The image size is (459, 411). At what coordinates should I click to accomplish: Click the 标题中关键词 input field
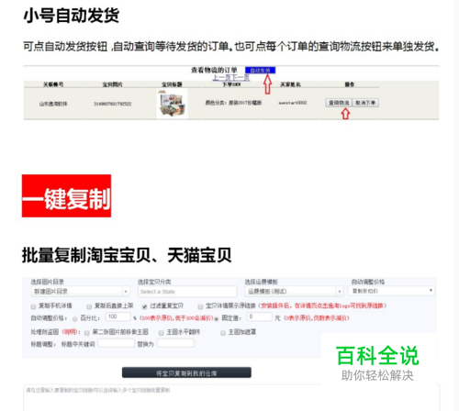(x=116, y=343)
